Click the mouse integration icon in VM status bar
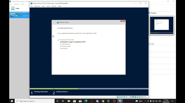185x103 pixels. tap(137, 97)
